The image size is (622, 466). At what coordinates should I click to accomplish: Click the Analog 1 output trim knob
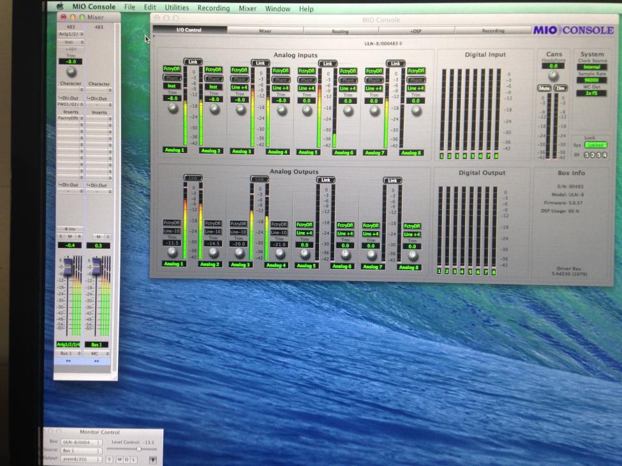(x=172, y=251)
